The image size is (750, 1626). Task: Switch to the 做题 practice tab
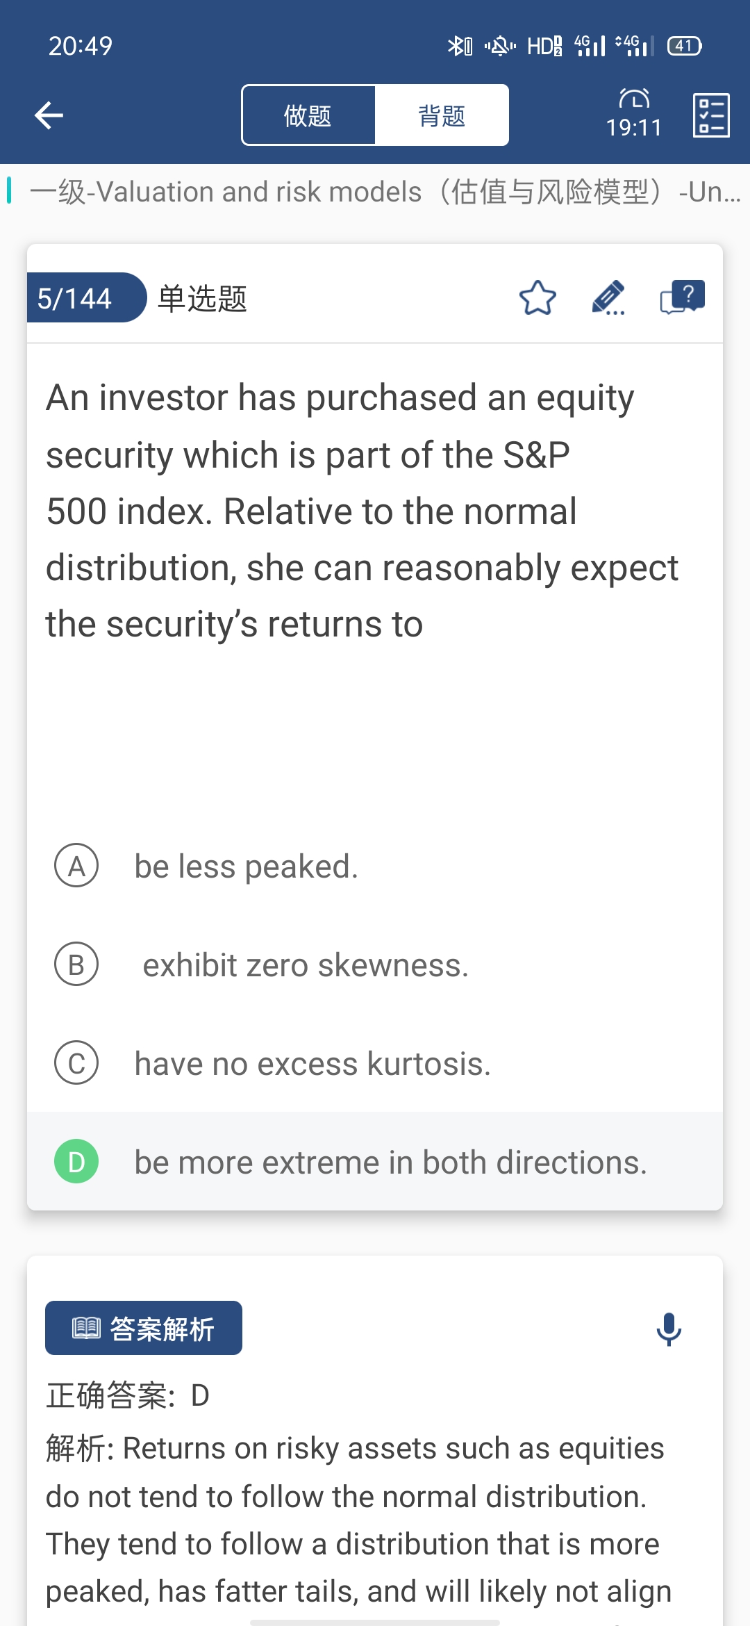[x=308, y=115]
